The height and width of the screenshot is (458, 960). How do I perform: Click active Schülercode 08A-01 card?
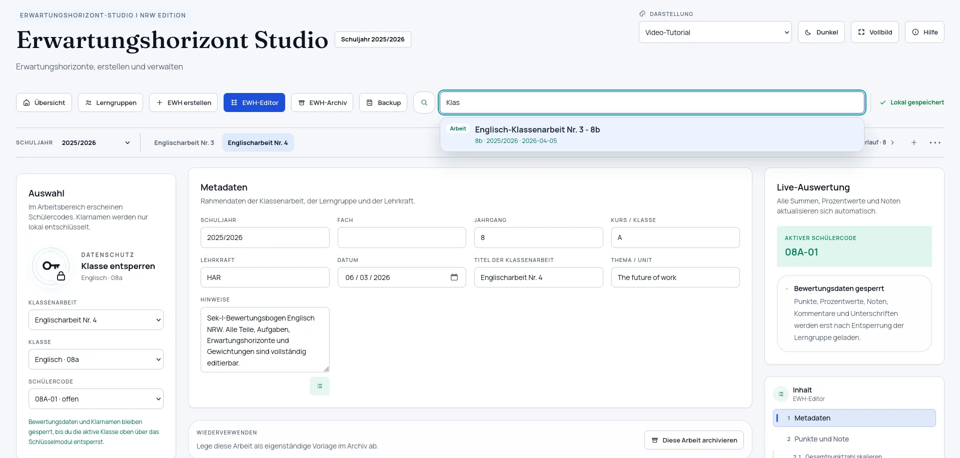click(x=854, y=246)
